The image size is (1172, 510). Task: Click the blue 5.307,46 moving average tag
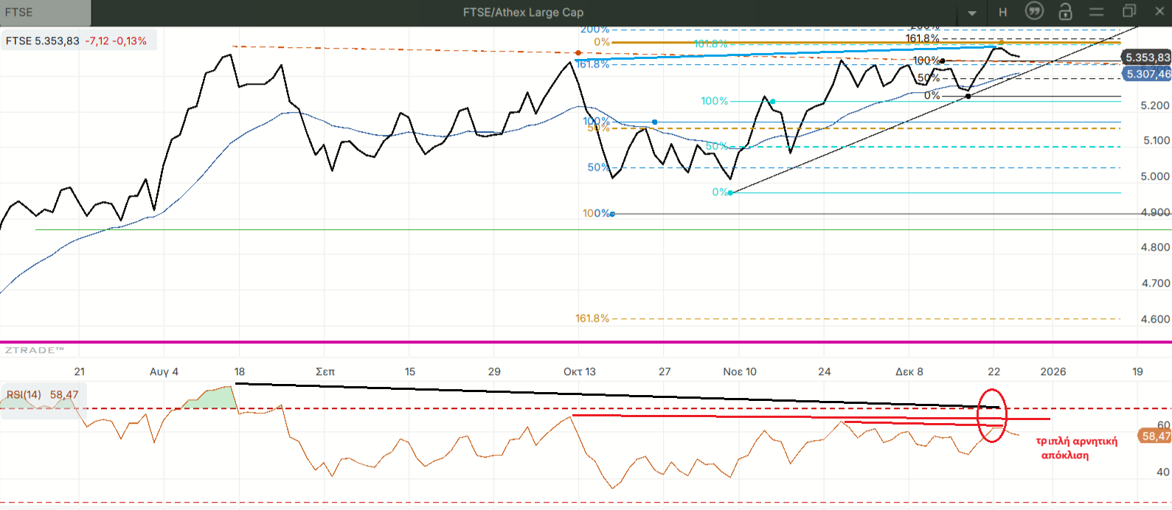tap(1147, 74)
